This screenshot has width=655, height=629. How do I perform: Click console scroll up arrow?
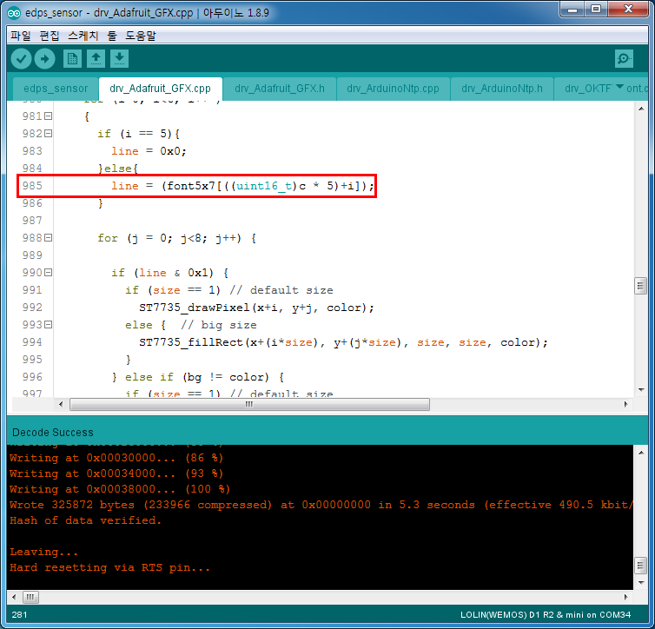tap(641, 454)
